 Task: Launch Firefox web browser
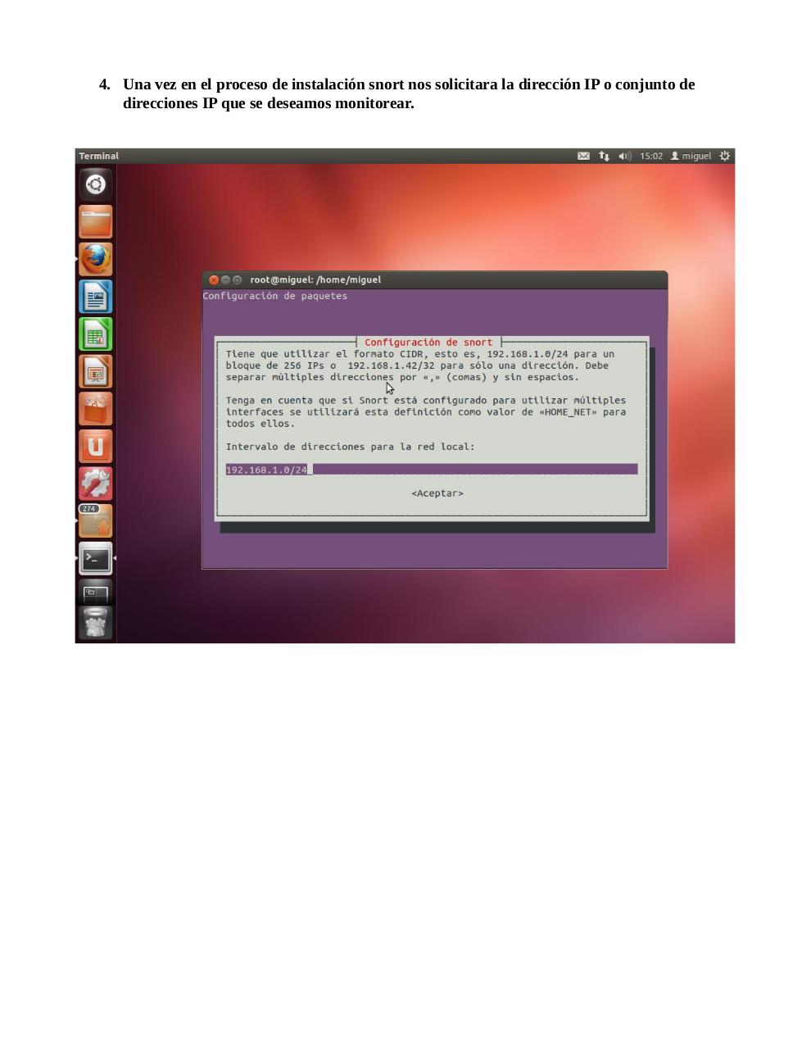[x=96, y=259]
